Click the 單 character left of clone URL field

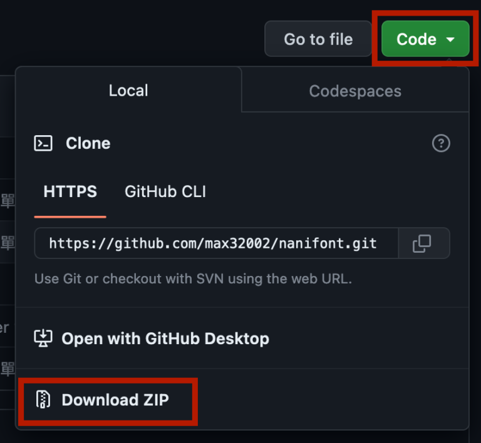(x=8, y=243)
